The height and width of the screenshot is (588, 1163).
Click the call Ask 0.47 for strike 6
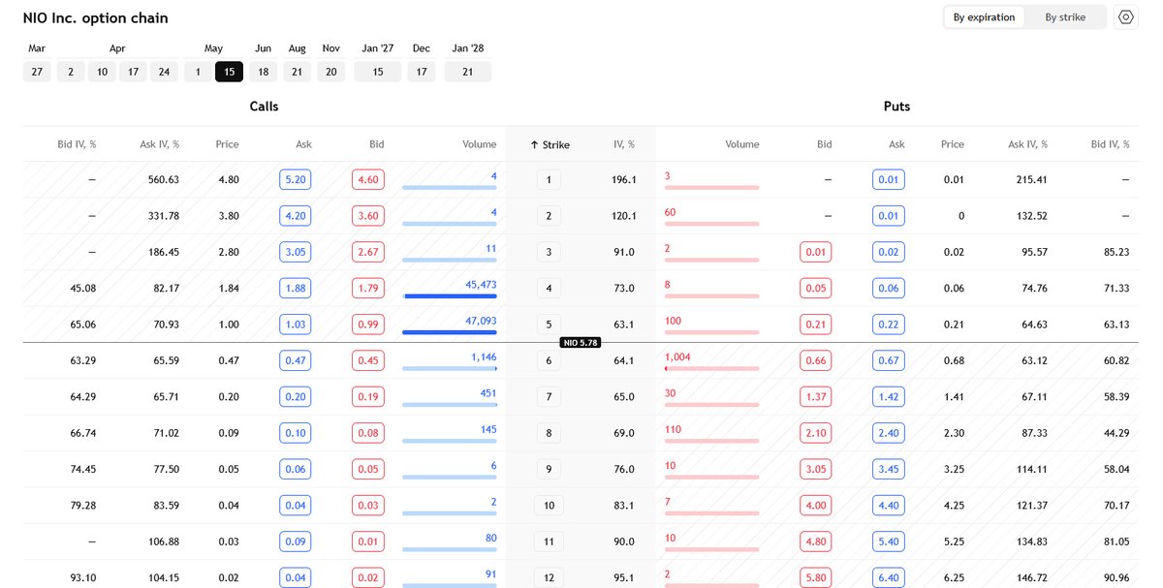click(296, 360)
